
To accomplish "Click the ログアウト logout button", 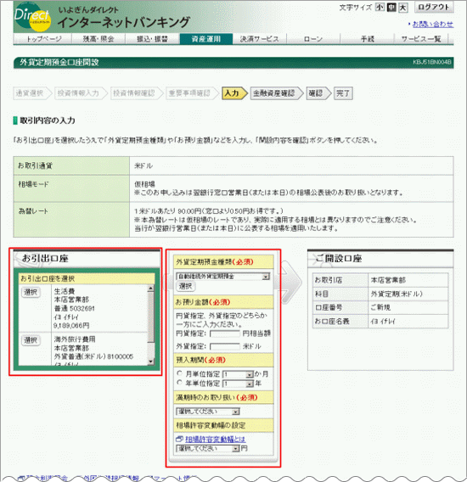I will coord(434,7).
